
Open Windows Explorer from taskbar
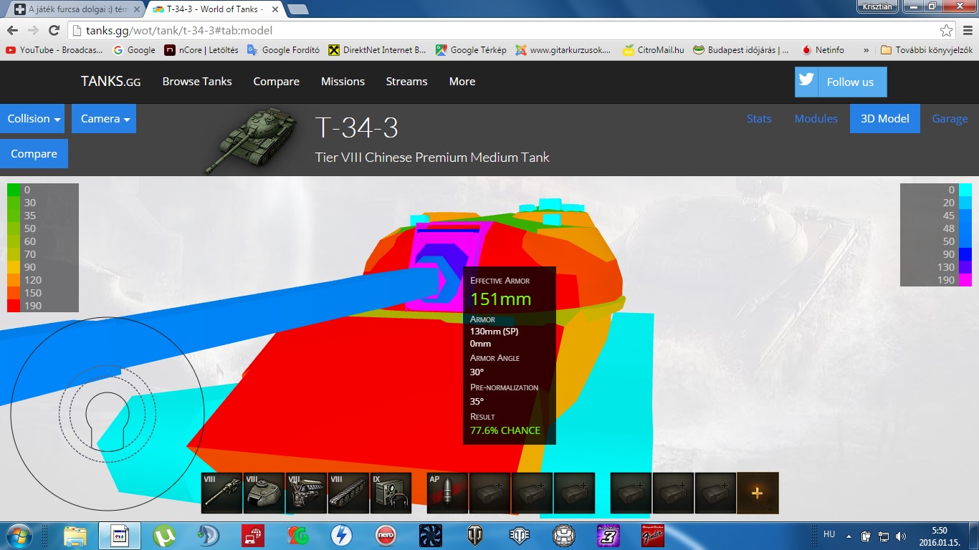(x=75, y=536)
